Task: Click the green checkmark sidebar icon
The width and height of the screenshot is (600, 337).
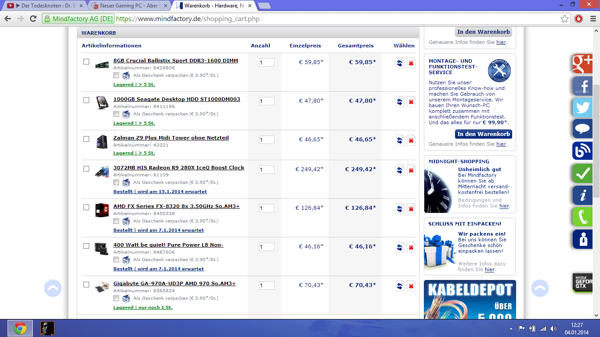Action: (583, 173)
